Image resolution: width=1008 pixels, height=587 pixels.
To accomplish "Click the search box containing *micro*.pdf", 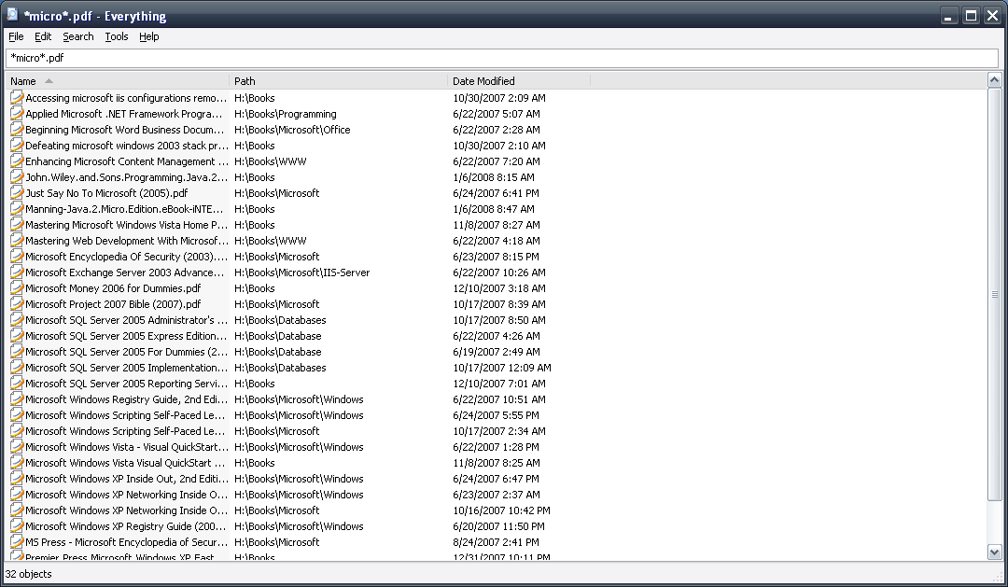I will (501, 58).
